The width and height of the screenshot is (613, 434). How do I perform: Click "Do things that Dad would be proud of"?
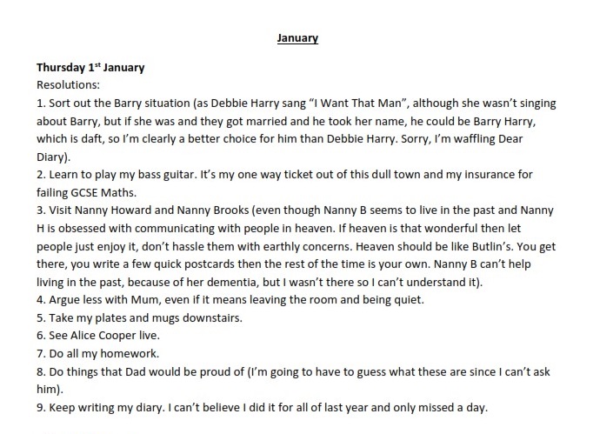[x=146, y=373]
